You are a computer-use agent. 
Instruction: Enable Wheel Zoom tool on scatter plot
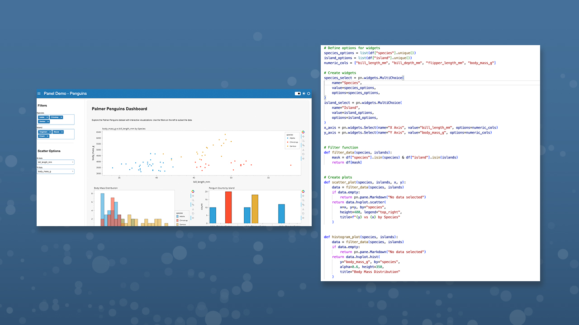pyautogui.click(x=303, y=145)
